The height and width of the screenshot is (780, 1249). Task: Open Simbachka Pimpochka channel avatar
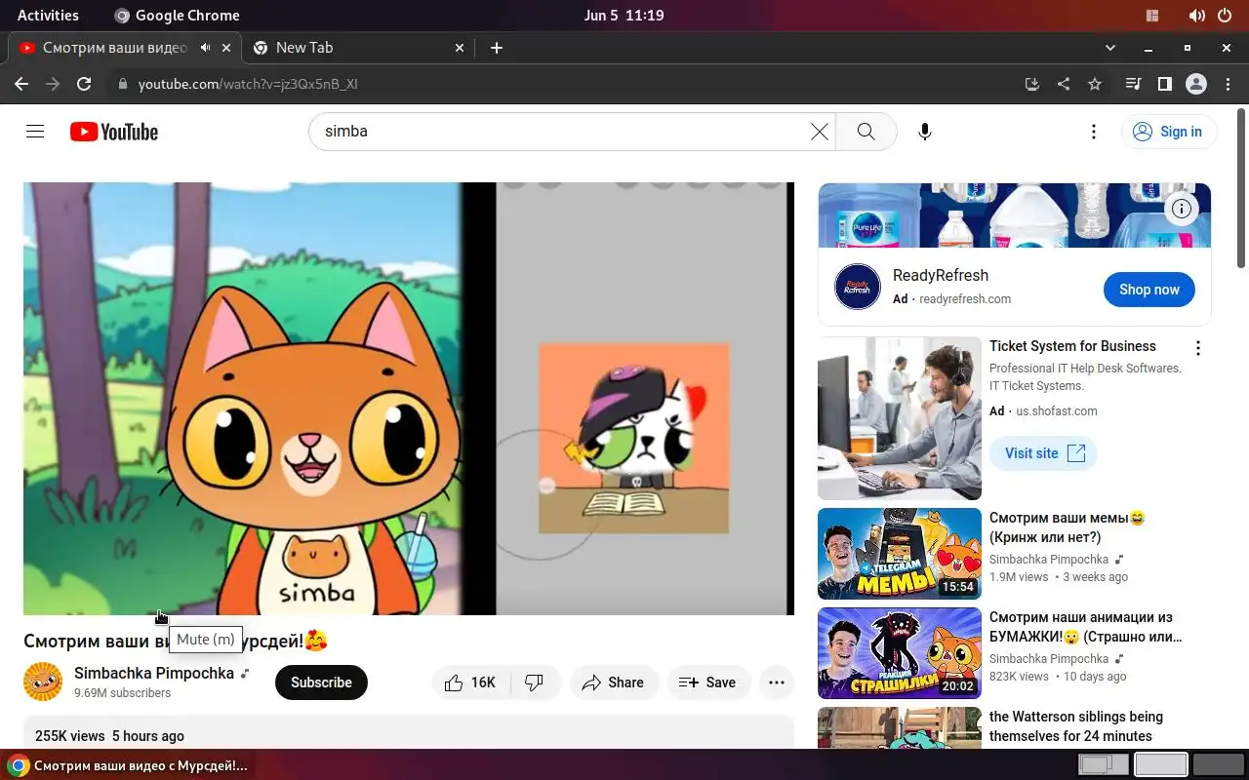pos(43,682)
